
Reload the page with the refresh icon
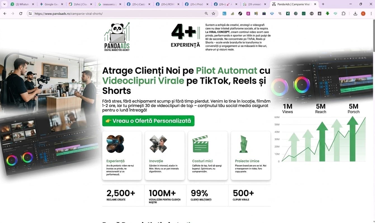(21, 14)
